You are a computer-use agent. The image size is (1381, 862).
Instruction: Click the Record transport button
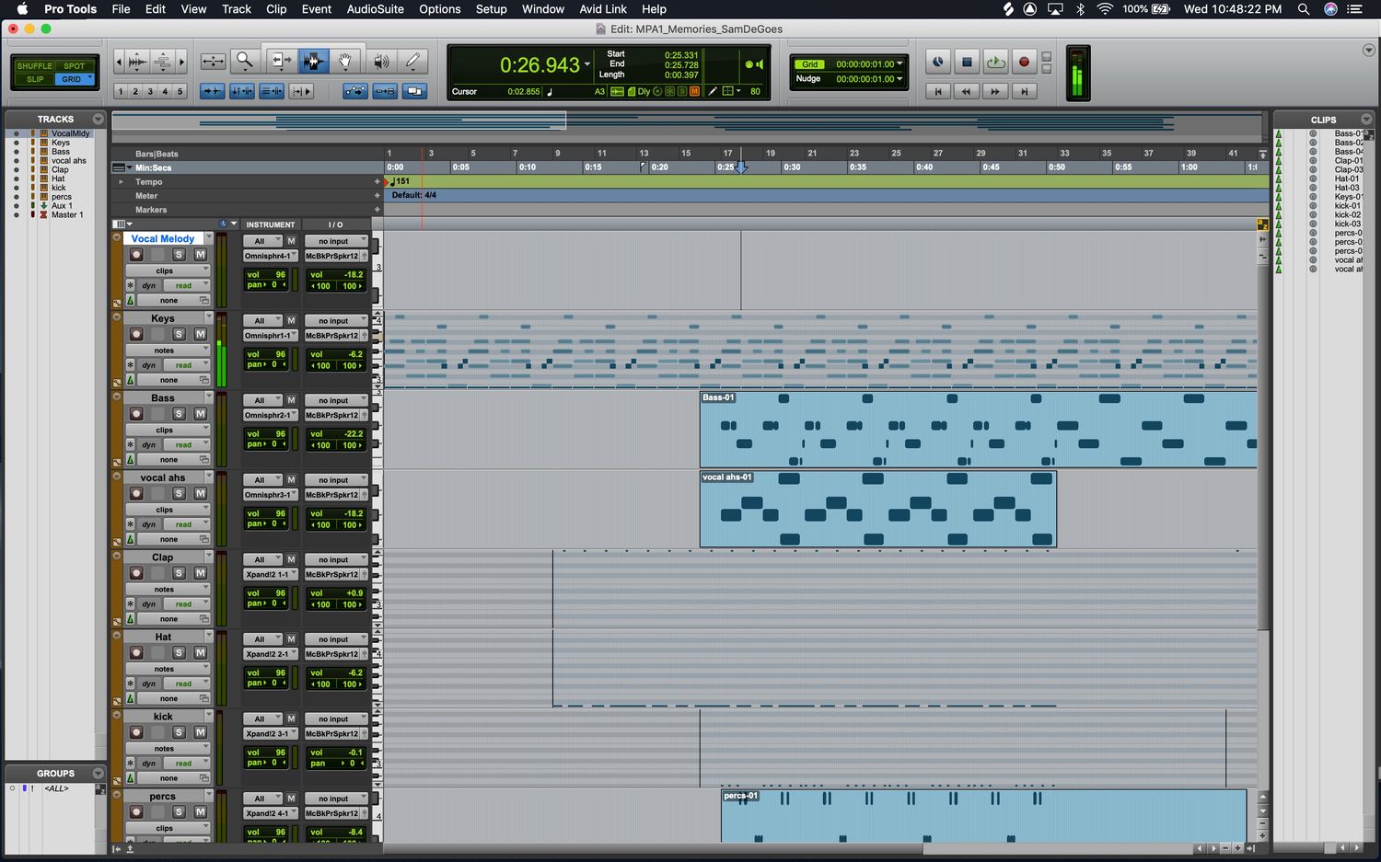[x=1024, y=62]
